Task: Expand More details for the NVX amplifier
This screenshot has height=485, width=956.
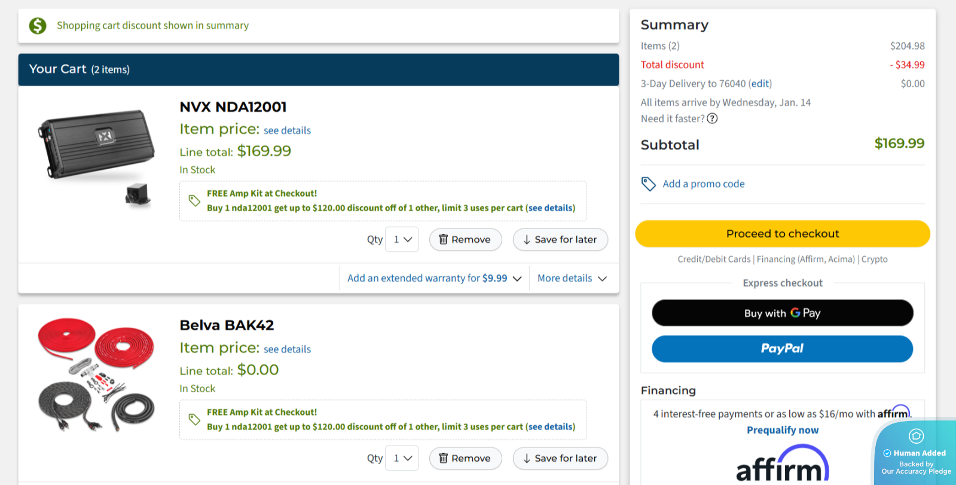Action: click(572, 278)
